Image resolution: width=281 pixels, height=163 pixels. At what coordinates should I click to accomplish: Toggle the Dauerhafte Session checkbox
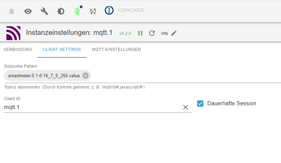[201, 103]
